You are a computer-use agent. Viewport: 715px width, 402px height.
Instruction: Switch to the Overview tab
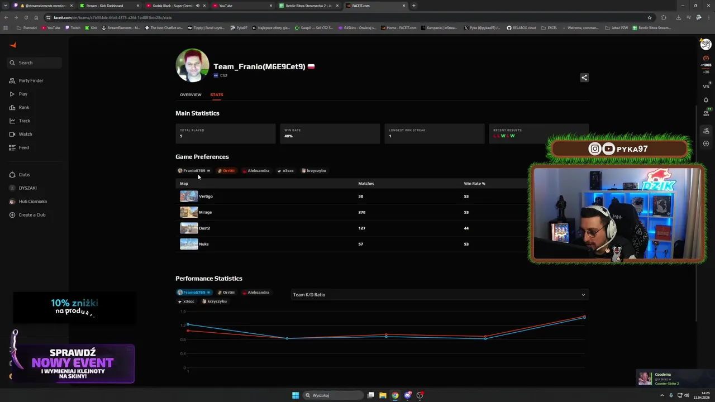pos(190,94)
